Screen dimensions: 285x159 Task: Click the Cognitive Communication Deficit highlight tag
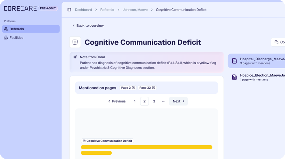[107, 141]
